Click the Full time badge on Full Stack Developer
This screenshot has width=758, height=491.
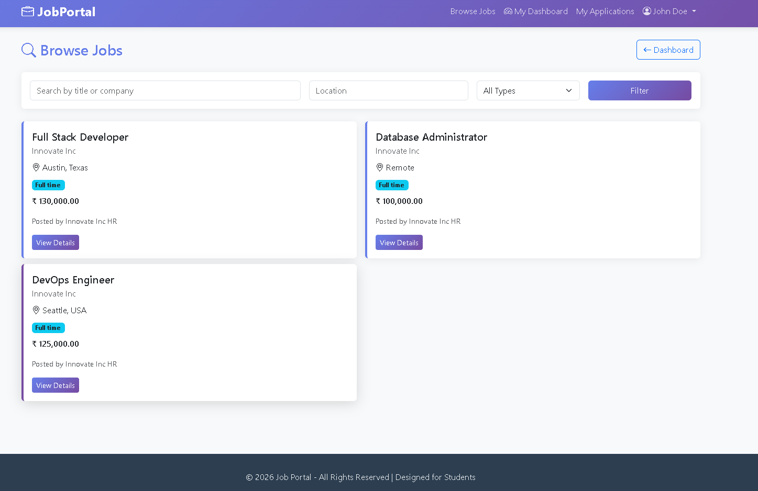tap(48, 185)
